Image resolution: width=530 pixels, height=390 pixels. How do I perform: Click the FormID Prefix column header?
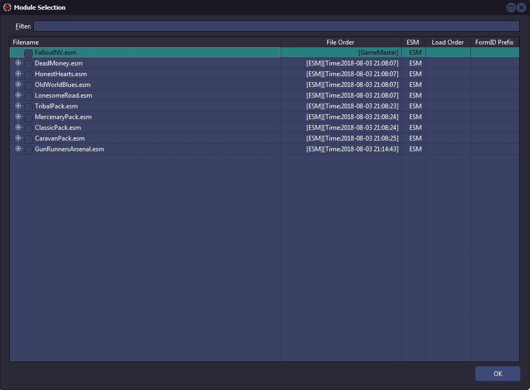(495, 42)
